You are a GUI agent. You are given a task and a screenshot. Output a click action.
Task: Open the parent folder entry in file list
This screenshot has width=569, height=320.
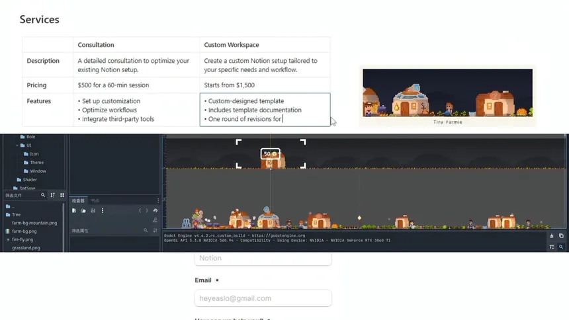tap(10, 206)
